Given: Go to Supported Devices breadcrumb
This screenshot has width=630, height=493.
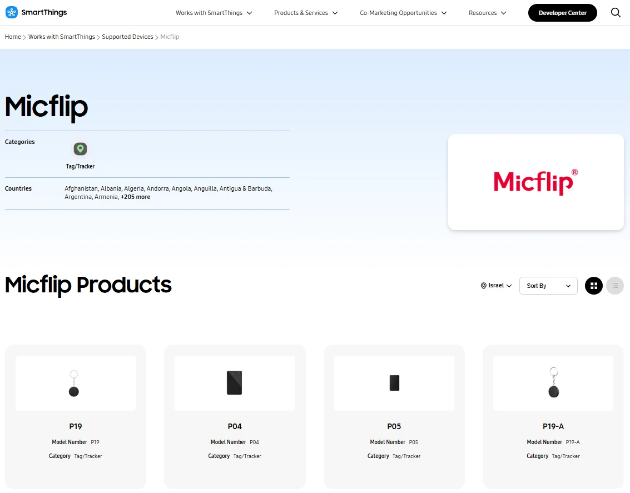Looking at the screenshot, I should point(127,37).
